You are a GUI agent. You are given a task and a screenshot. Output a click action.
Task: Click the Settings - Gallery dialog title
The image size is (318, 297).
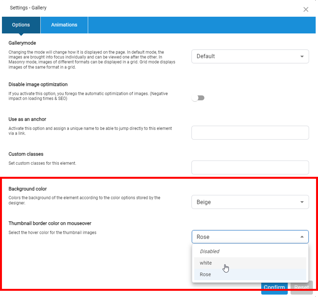(28, 8)
